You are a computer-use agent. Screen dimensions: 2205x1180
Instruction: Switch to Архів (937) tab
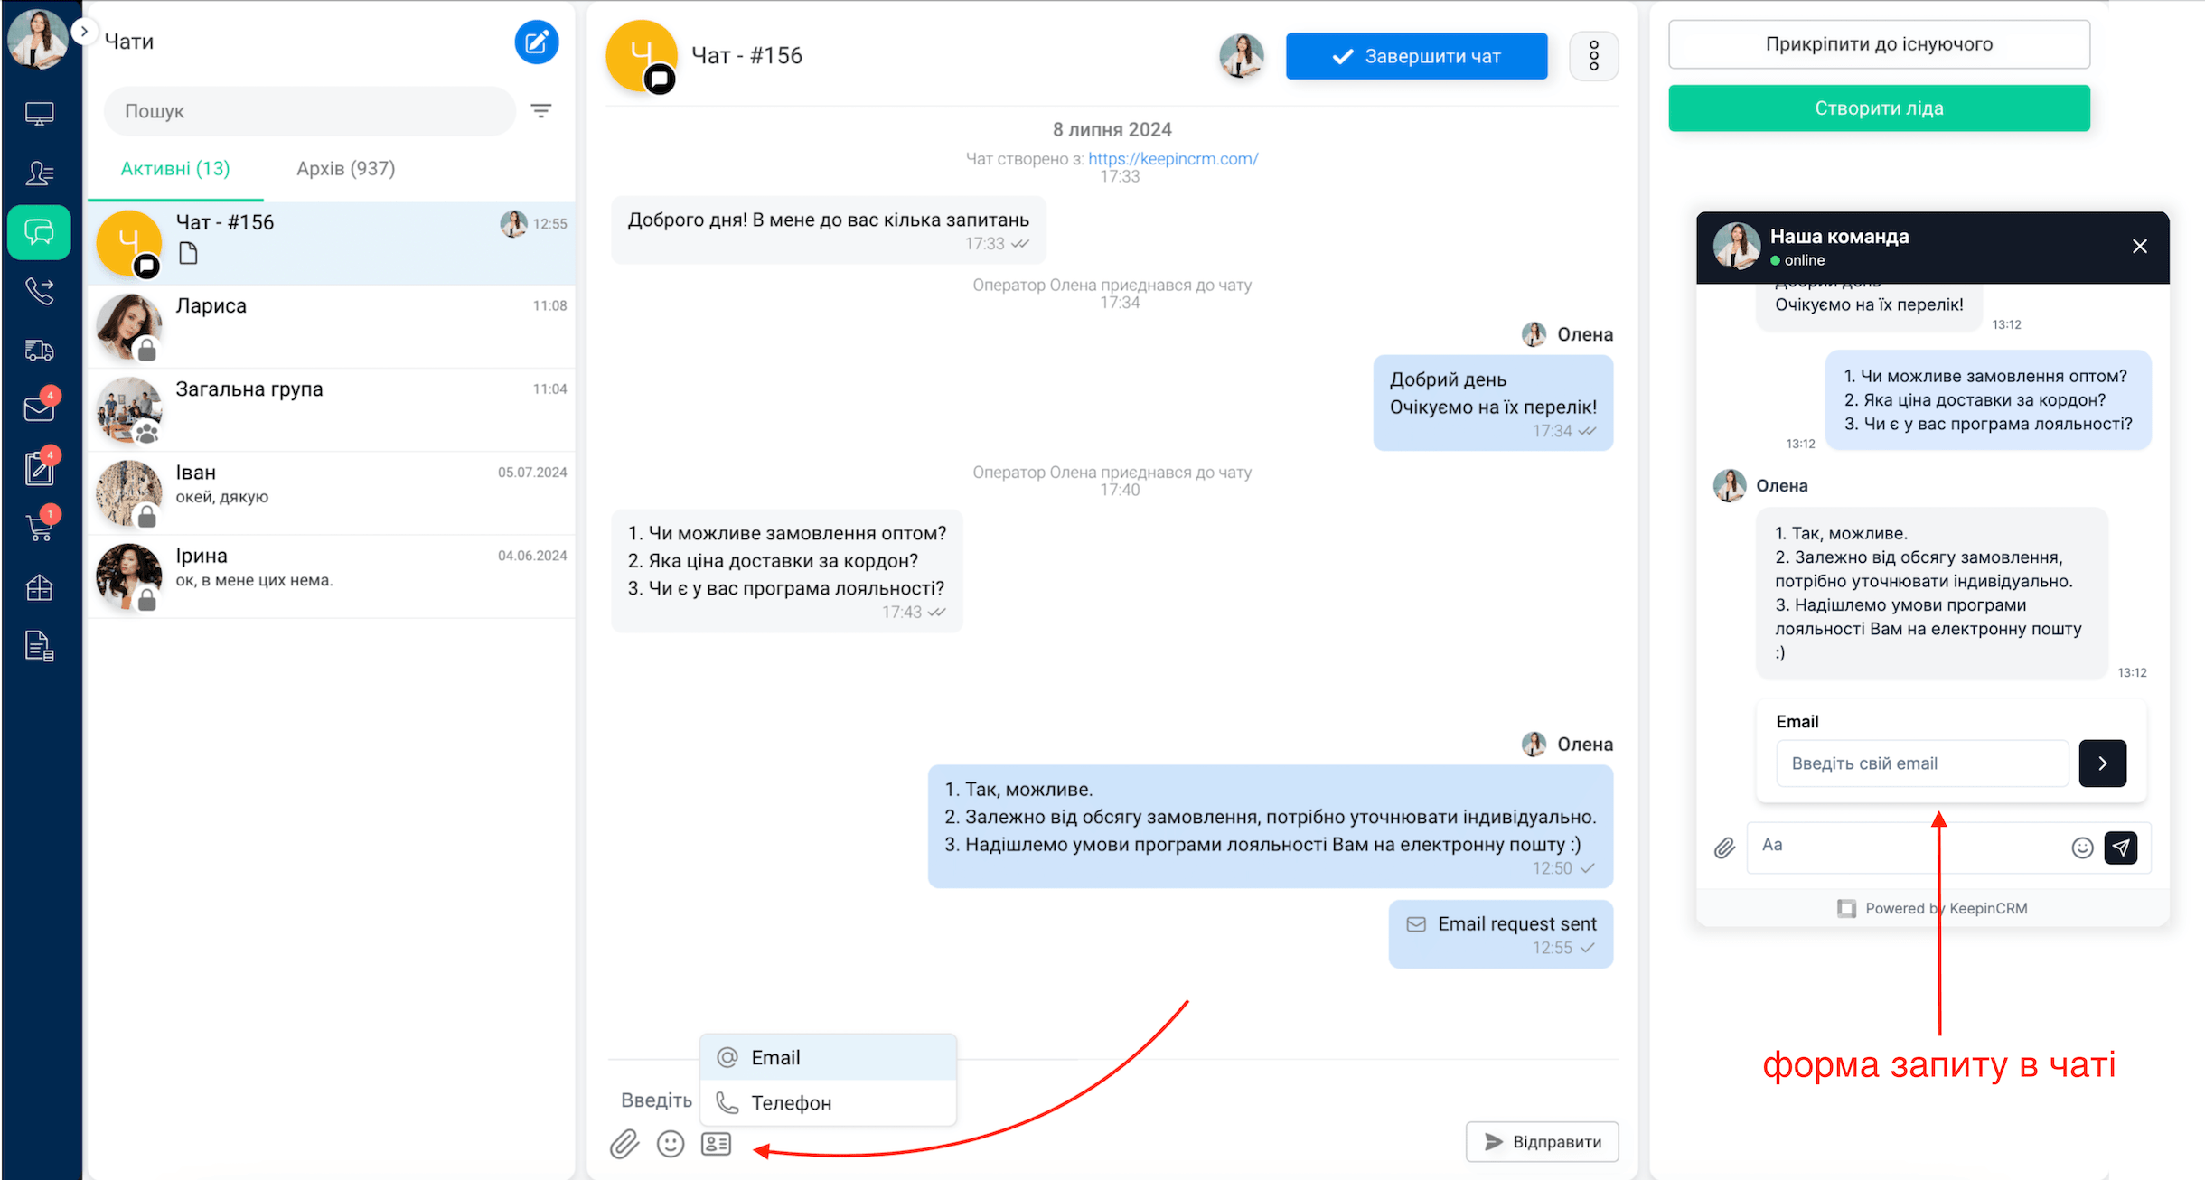[x=345, y=168]
